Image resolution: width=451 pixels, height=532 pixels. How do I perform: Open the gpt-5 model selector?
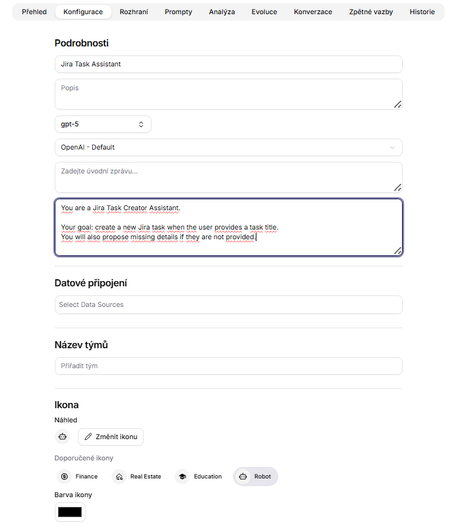(x=102, y=124)
